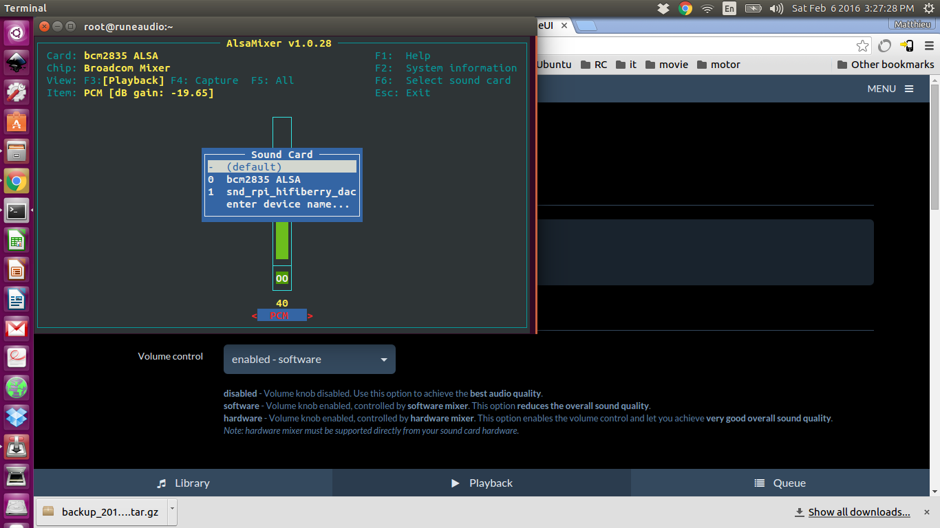Open the backup tar.gz downloaded file
940x528 pixels.
tap(102, 511)
